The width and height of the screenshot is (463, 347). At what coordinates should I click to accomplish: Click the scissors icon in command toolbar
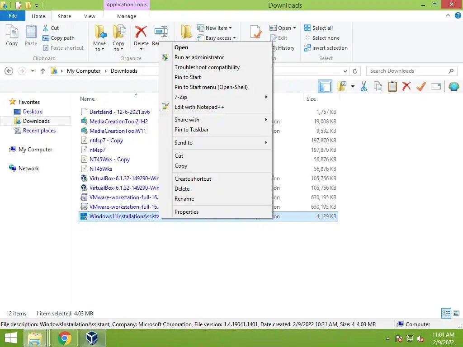click(364, 86)
